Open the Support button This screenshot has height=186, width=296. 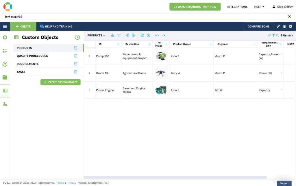click(x=284, y=183)
